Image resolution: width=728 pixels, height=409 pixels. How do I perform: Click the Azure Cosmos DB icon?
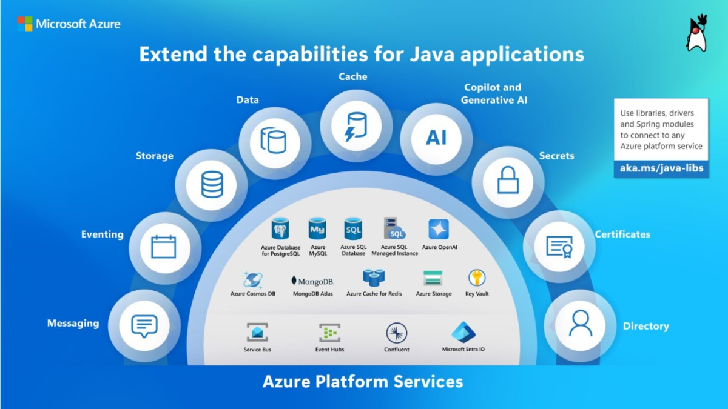252,279
